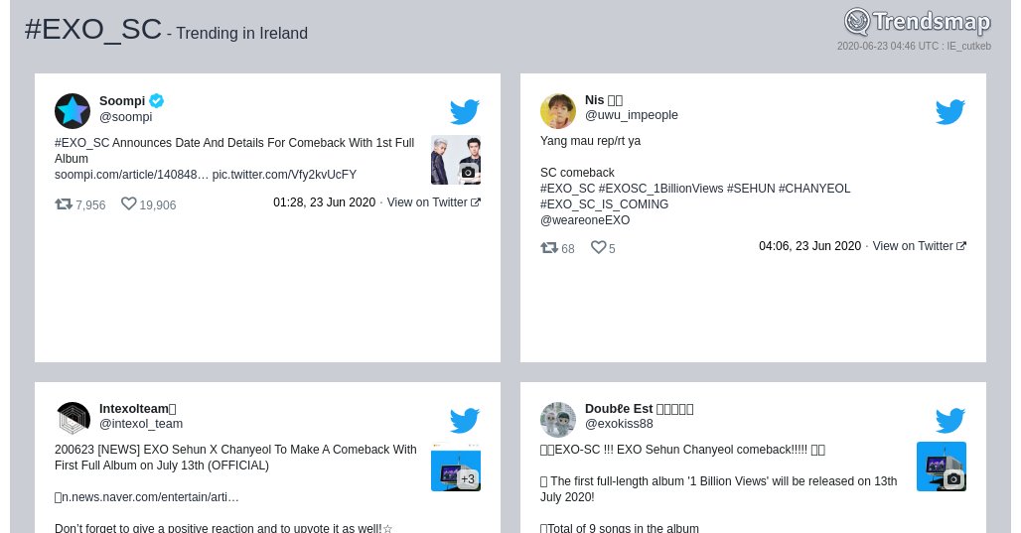Viewport: 1021px width, 533px height.
Task: Click the @weareoneEXO mention
Action: pos(585,220)
